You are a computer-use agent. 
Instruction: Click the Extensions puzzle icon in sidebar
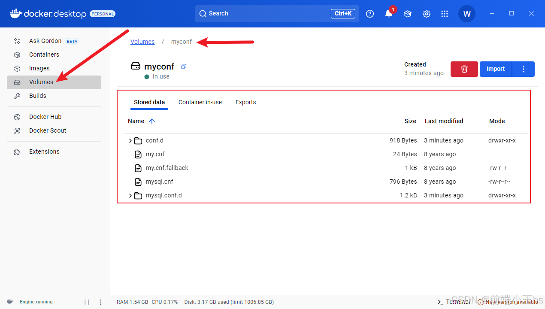click(17, 152)
